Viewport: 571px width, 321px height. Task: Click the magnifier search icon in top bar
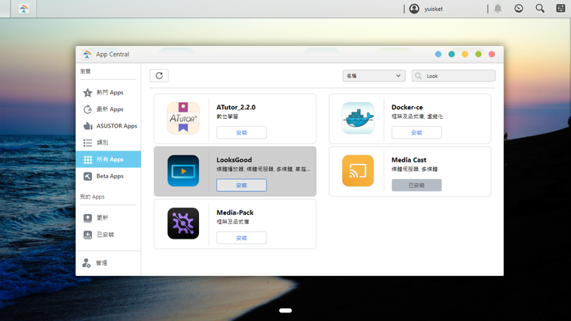pyautogui.click(x=540, y=9)
